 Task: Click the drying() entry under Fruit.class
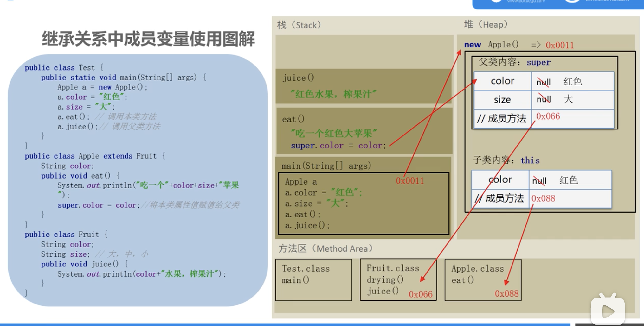coord(385,280)
